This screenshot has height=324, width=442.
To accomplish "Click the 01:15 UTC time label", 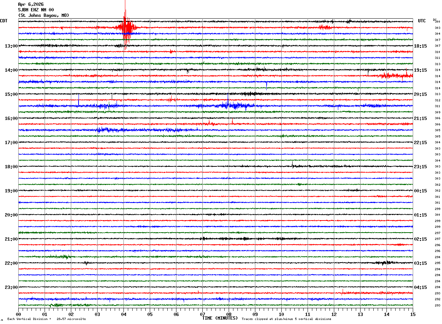I will coord(420,215).
